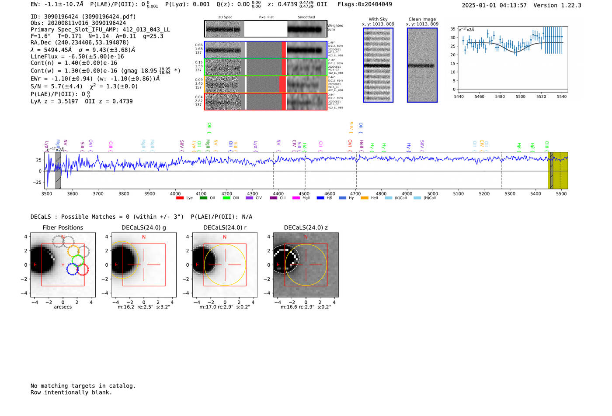The height and width of the screenshot is (416, 612).
Task: Select the green-bordered fiber spectrum row
Action: click(265, 67)
